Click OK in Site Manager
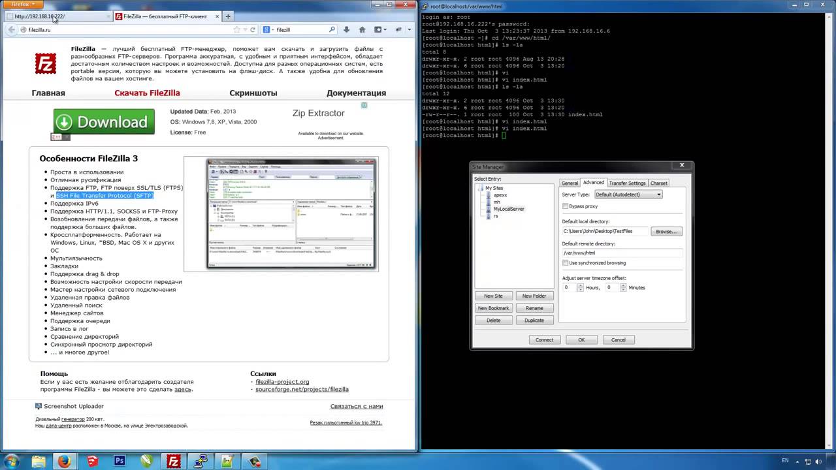836x470 pixels. [x=581, y=340]
